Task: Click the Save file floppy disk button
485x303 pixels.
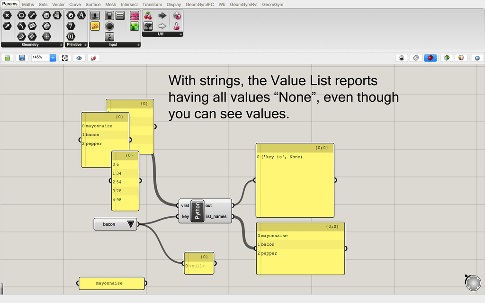Action: coord(21,57)
